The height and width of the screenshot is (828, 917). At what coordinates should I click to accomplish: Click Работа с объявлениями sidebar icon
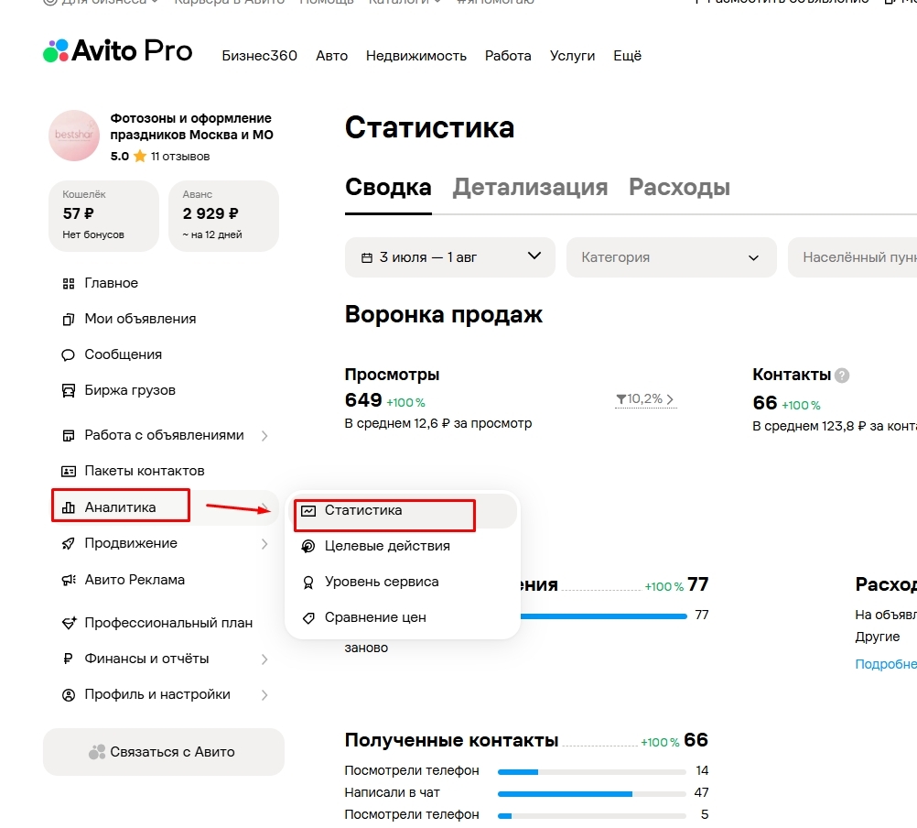click(x=69, y=436)
